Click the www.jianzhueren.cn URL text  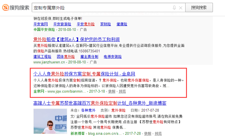49,62
